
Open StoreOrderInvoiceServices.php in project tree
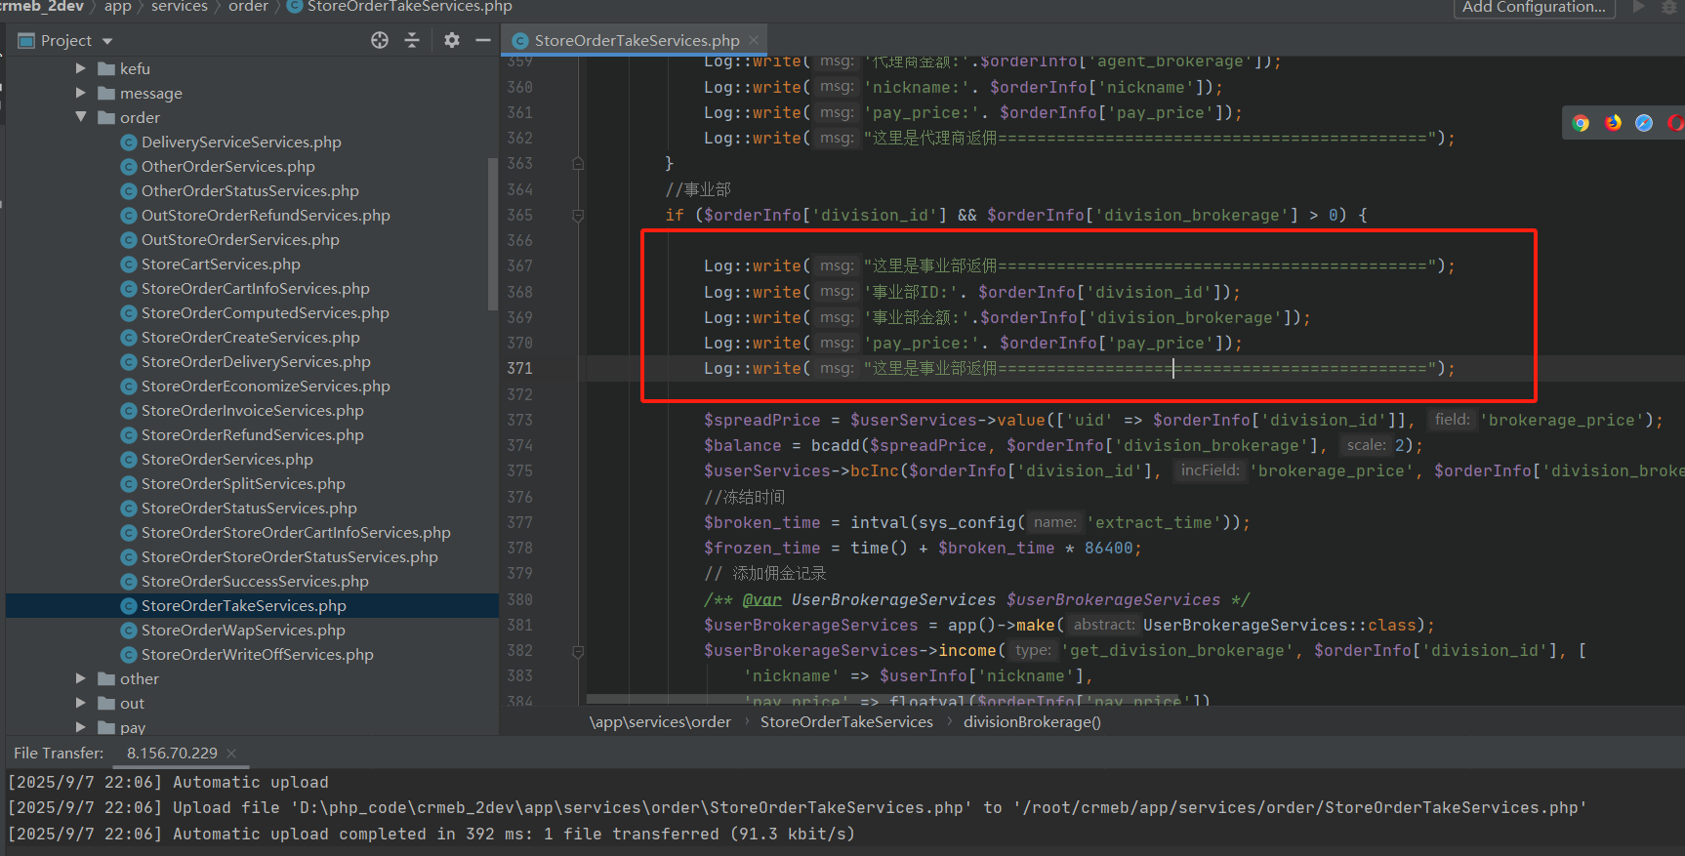pyautogui.click(x=252, y=411)
